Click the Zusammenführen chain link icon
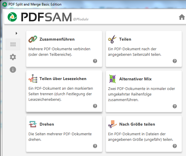The width and height of the screenshot is (186, 156). [x=33, y=39]
